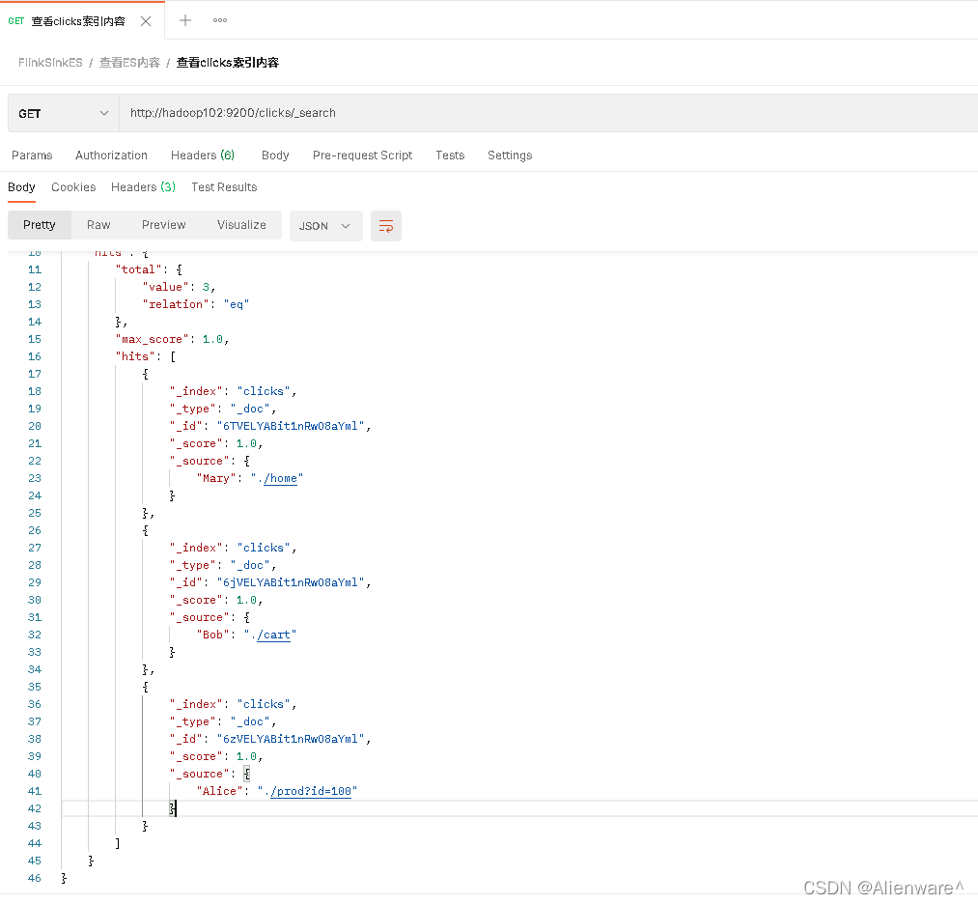Viewport: 978px width, 904px height.
Task: Click the request URL input field
Action: [547, 113]
